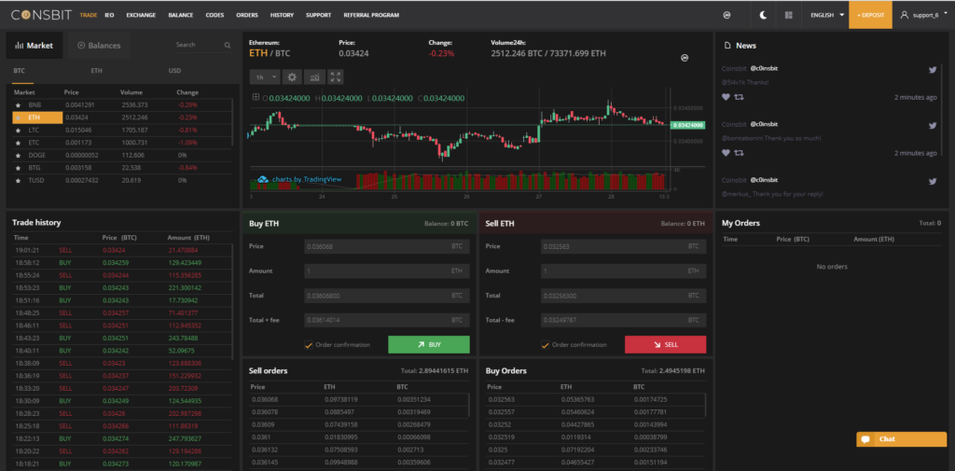Click the round chart icon beside Volume24h

pyautogui.click(x=685, y=58)
